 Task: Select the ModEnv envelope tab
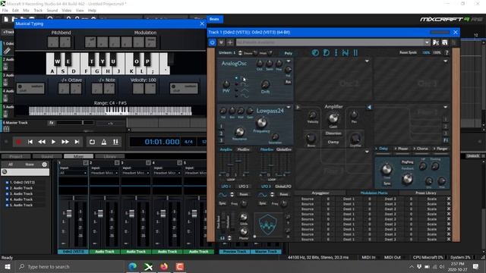point(243,149)
